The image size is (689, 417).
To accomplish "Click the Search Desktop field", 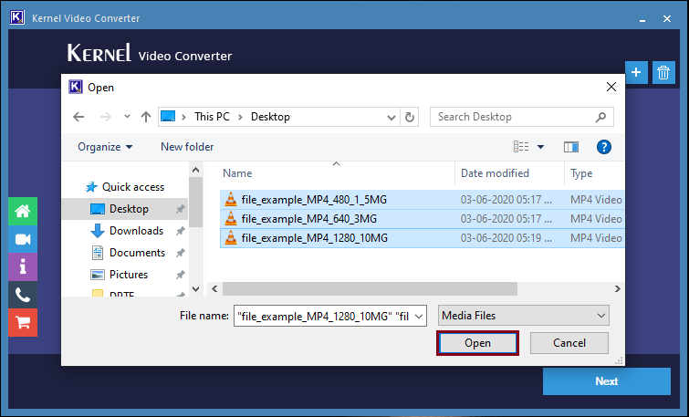I will [x=522, y=117].
